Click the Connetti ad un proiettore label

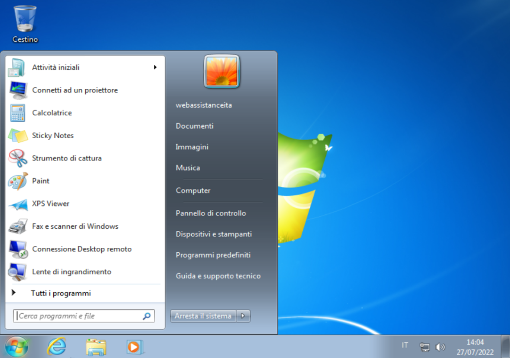tap(75, 90)
